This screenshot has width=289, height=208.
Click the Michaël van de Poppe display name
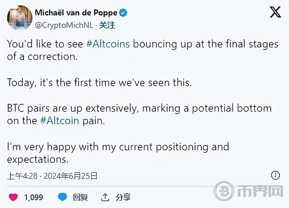tap(76, 13)
